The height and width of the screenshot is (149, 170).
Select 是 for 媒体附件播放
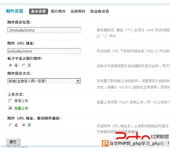pyautogui.click(x=10, y=125)
